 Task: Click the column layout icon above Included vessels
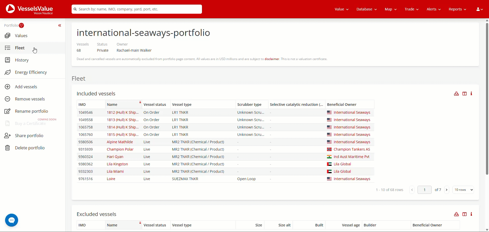pyautogui.click(x=465, y=94)
